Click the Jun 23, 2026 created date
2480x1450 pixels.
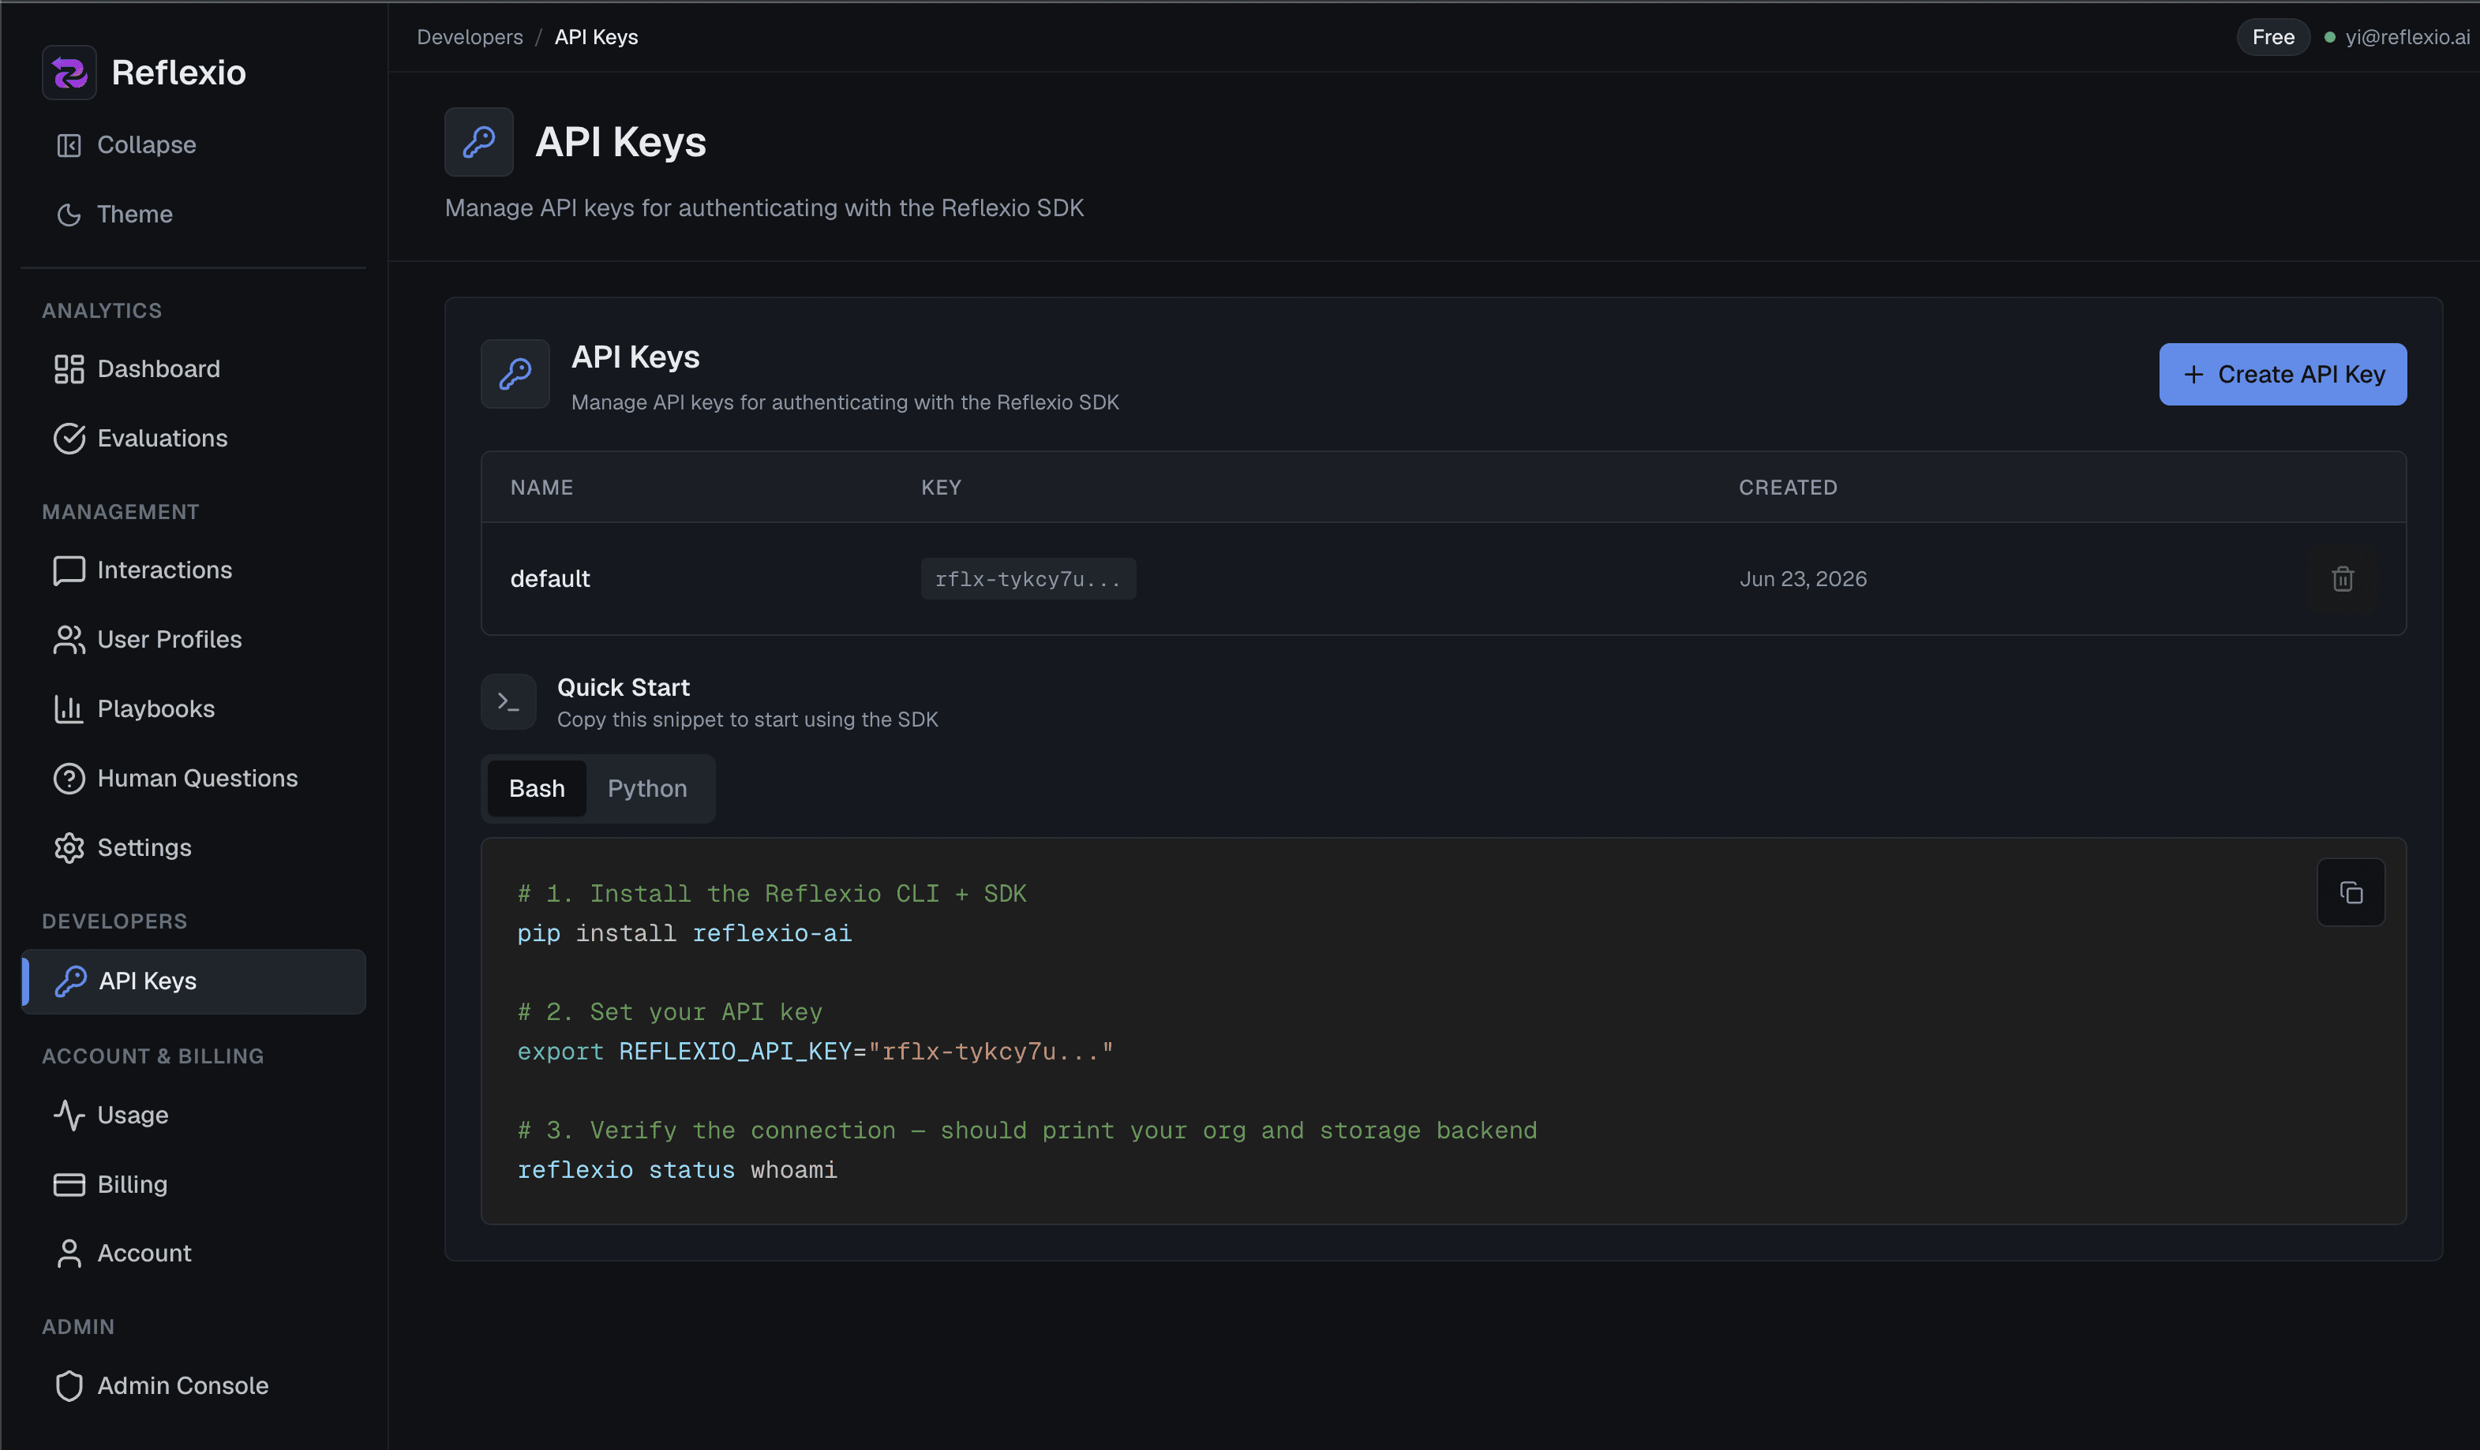pos(1802,578)
